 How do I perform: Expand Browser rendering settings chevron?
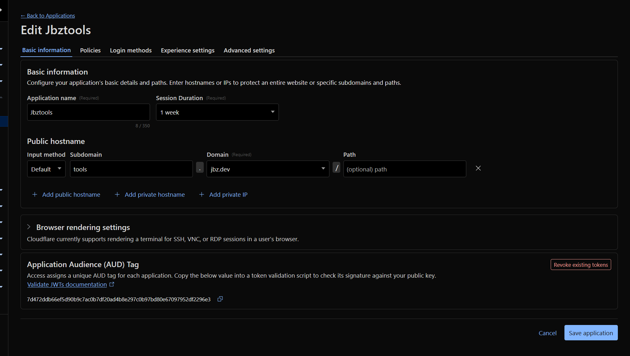coord(29,227)
